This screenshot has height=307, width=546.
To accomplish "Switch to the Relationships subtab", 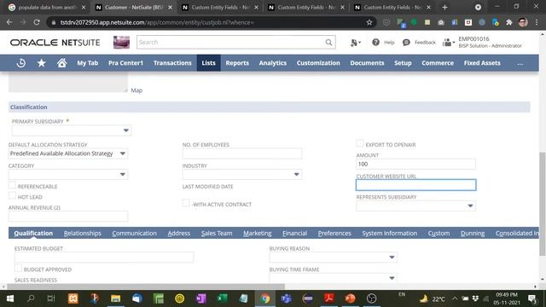I will coord(83,234).
